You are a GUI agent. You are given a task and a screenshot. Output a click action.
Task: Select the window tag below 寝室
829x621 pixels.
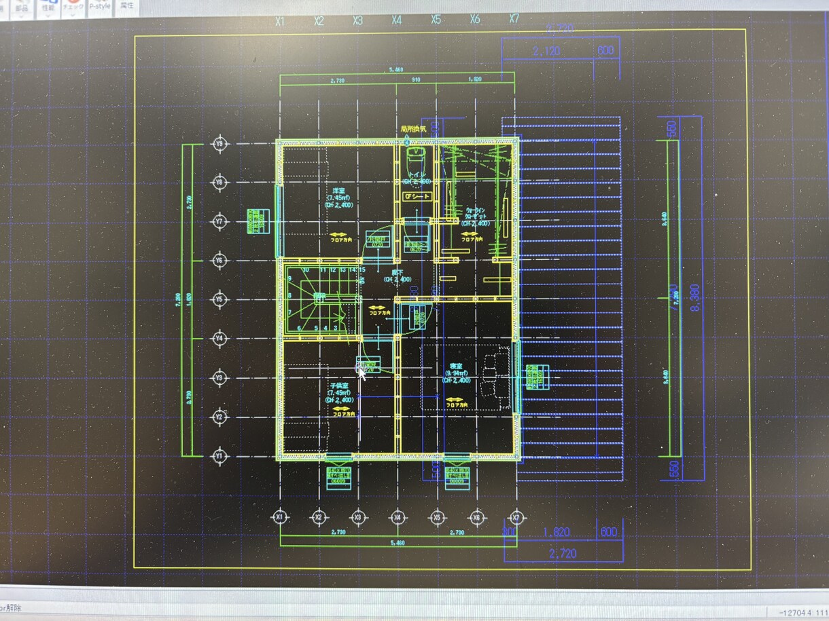click(x=458, y=478)
